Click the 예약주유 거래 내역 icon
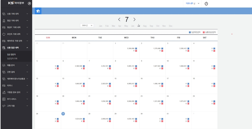Image resolution: width=252 pixels, height=129 pixels. (x=4, y=41)
